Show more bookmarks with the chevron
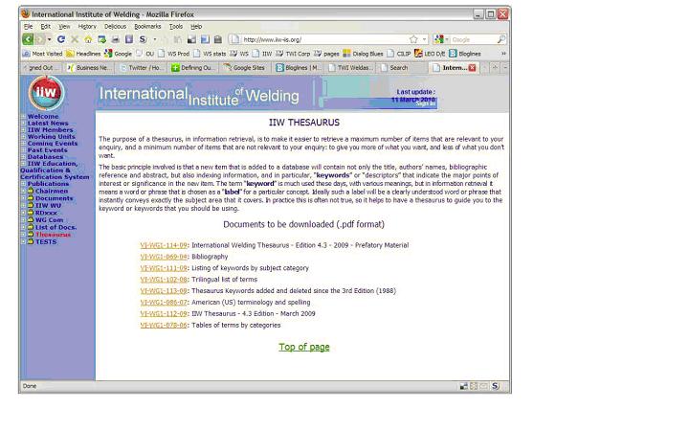This screenshot has height=431, width=689. point(503,54)
